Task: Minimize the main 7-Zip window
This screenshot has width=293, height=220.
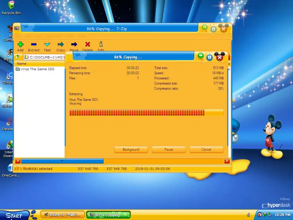Action: tap(205, 27)
